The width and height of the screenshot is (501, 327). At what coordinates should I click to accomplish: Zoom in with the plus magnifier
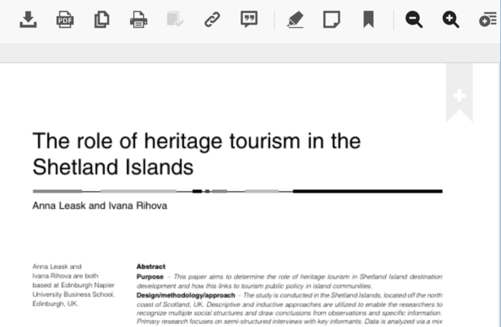coord(451,19)
